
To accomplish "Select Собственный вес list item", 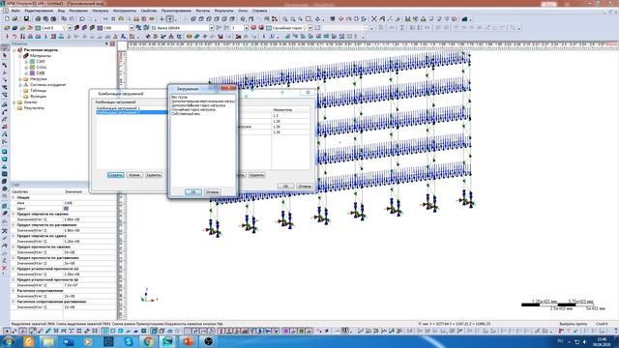I will tap(186, 114).
